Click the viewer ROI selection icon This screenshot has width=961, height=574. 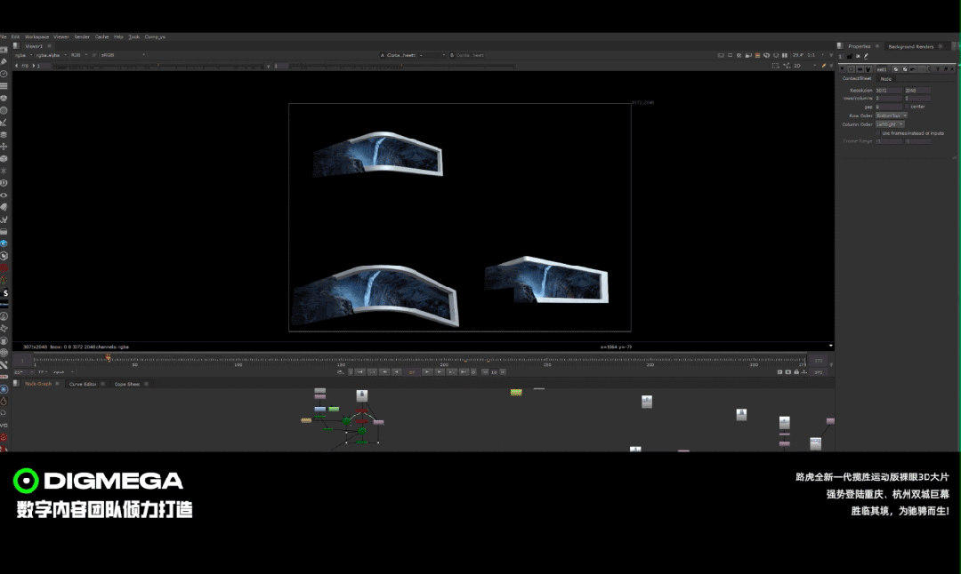point(776,66)
